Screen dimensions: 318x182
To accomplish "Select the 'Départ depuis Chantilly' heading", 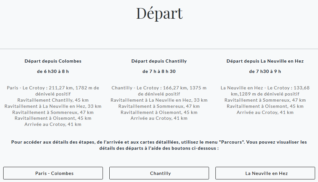I will click(x=159, y=61).
